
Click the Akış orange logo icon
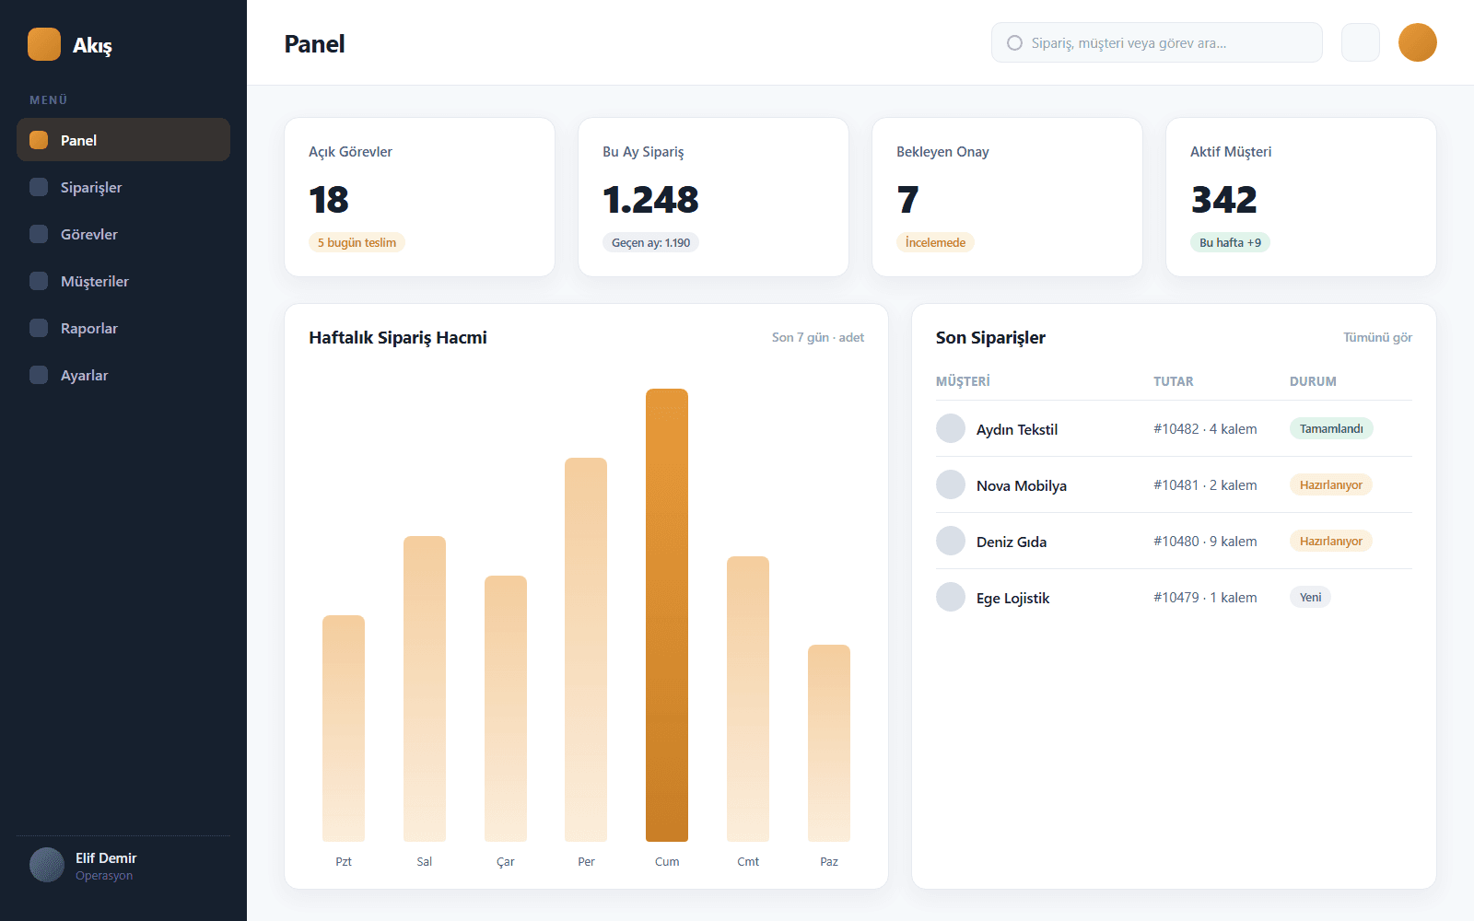pyautogui.click(x=44, y=44)
